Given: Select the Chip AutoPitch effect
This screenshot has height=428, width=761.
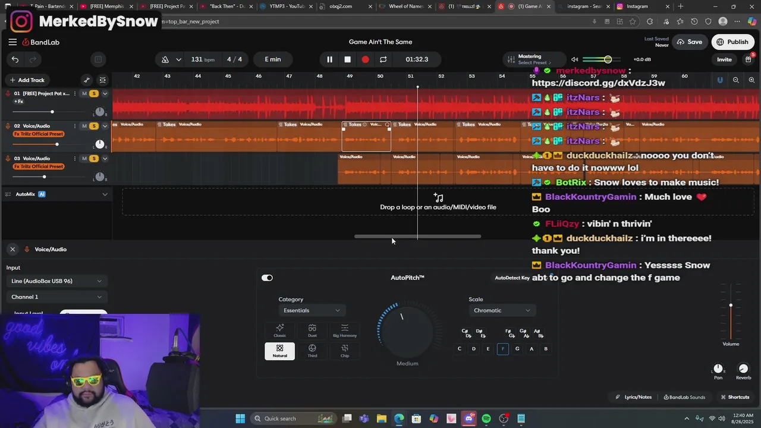Looking at the screenshot, I should click(345, 351).
